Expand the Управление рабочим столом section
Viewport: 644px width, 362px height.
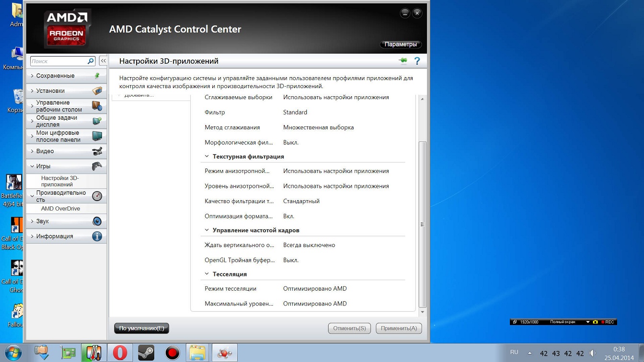click(x=66, y=106)
